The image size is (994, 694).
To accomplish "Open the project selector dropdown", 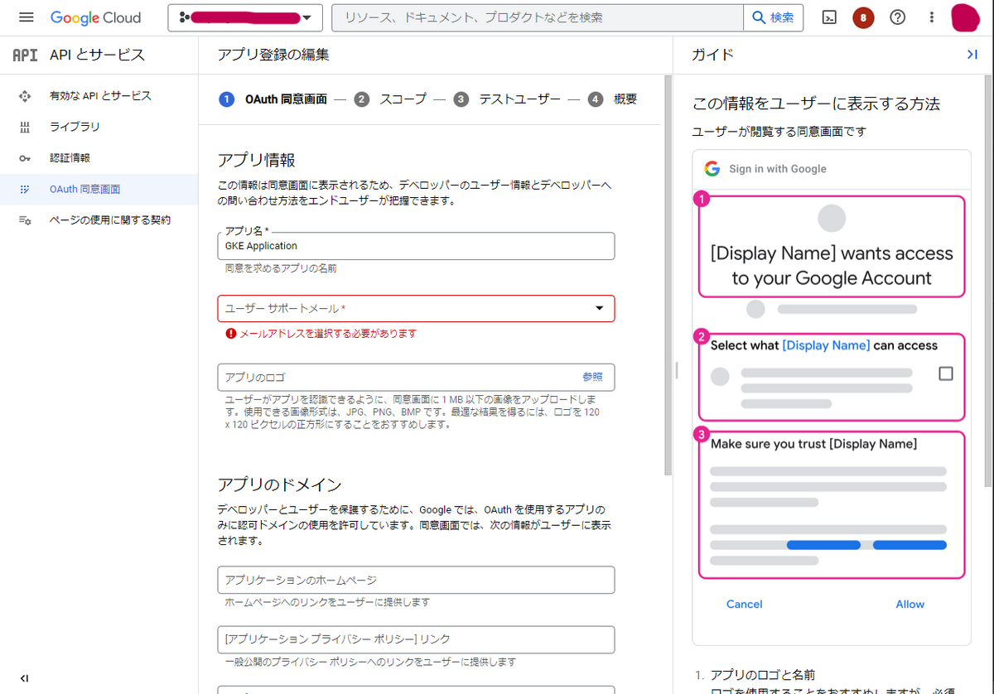I will [245, 17].
